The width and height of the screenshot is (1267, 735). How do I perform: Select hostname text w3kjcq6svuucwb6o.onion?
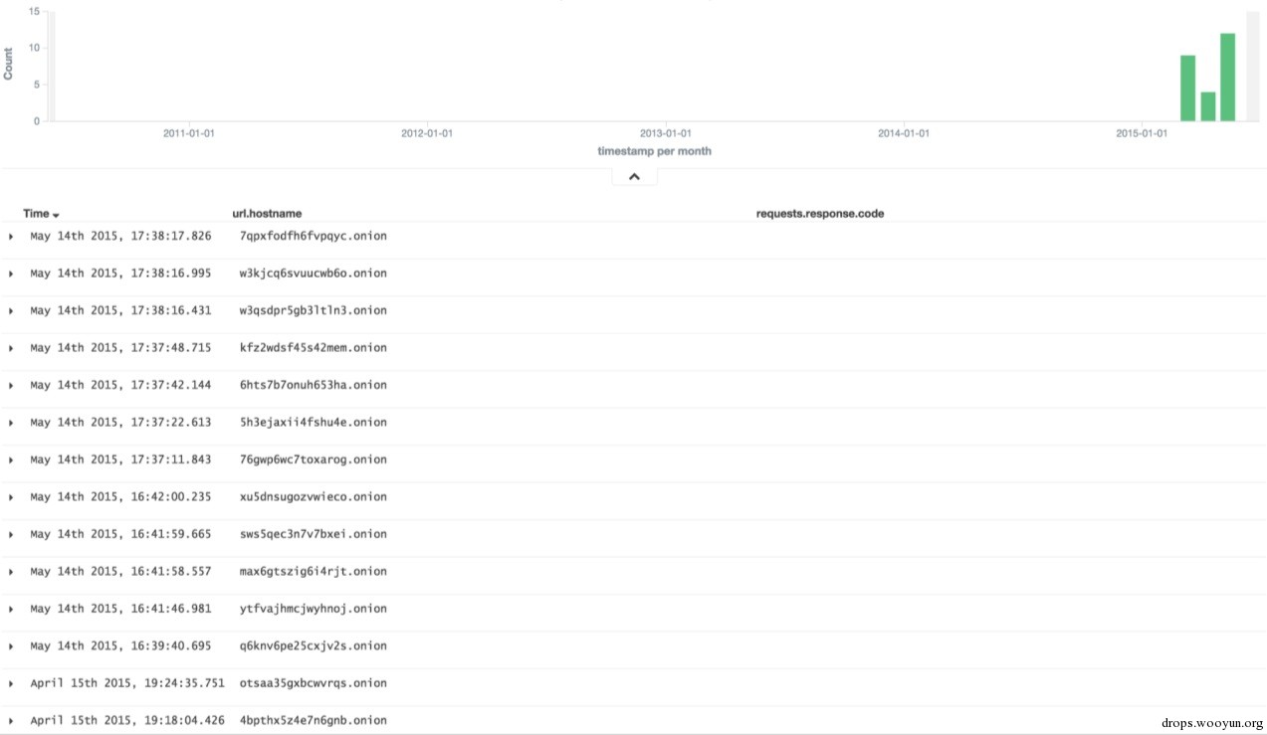click(314, 273)
